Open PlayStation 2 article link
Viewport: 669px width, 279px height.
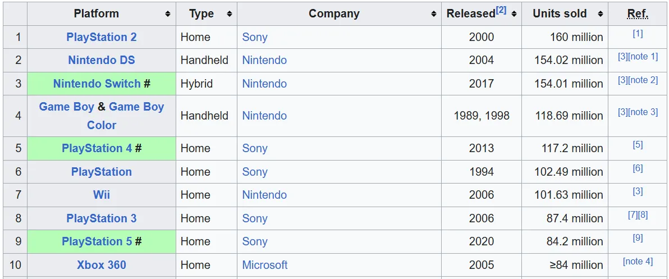pyautogui.click(x=102, y=37)
